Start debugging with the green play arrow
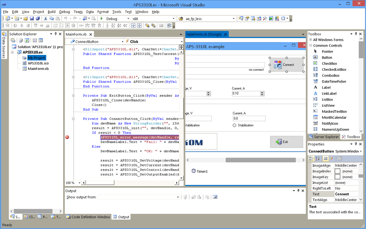Image resolution: width=366 pixels, height=229 pixels. (x=102, y=18)
